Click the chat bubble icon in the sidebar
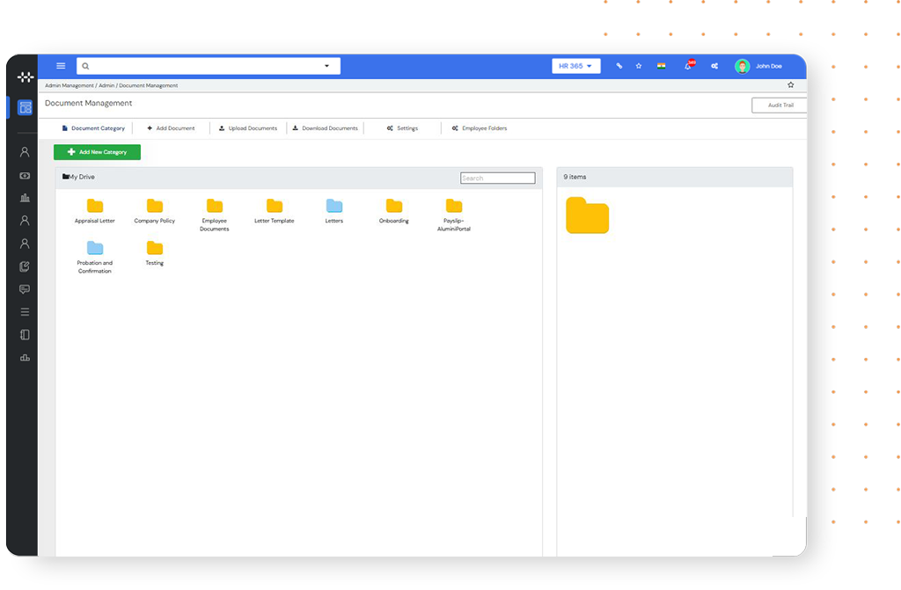Screen dimensions: 901x590 tap(25, 288)
